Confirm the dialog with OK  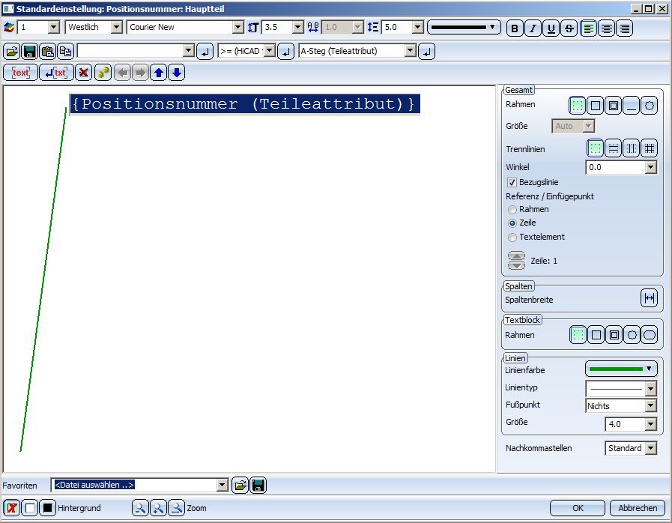(577, 508)
